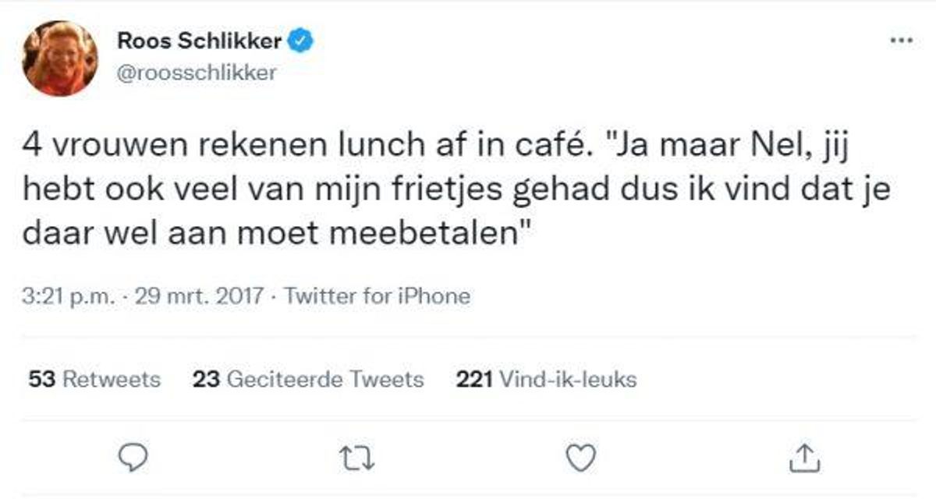
Task: Click the date 29 mrt. 2017
Action: tap(200, 297)
